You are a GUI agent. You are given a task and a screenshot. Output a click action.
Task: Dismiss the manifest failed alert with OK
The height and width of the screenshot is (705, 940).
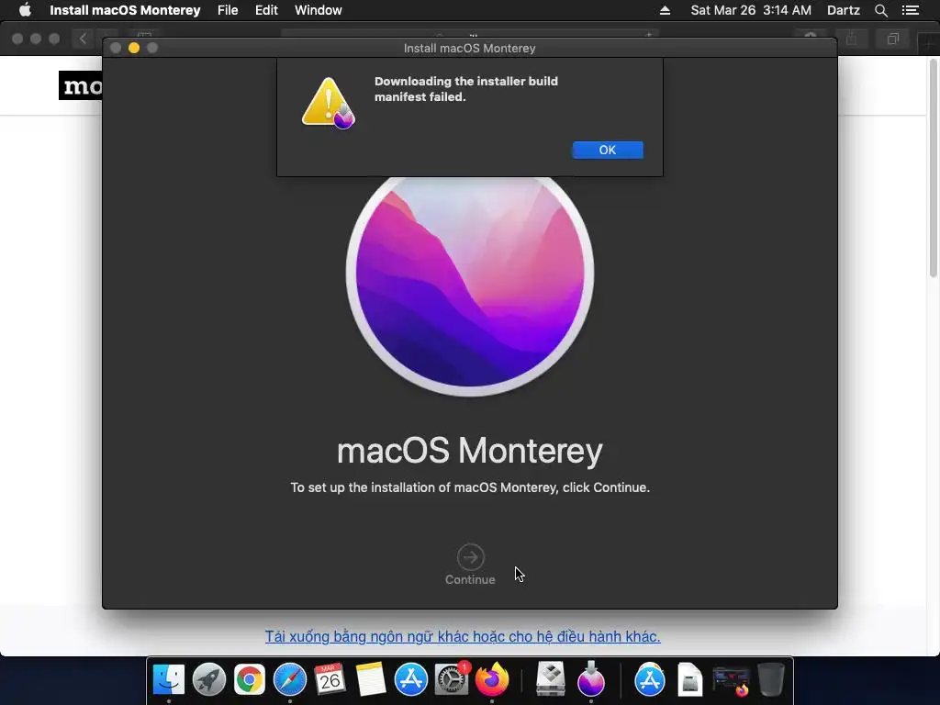click(608, 150)
